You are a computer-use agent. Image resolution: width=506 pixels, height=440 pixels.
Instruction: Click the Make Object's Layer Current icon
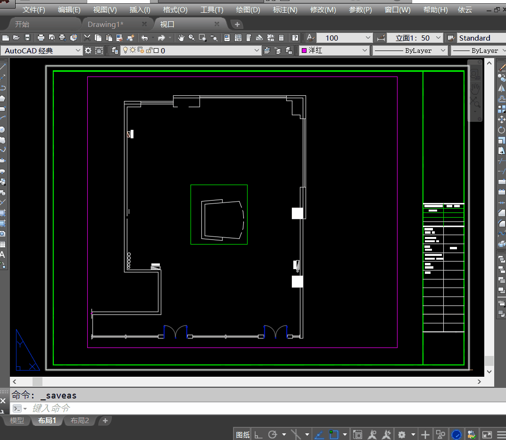[x=267, y=51]
